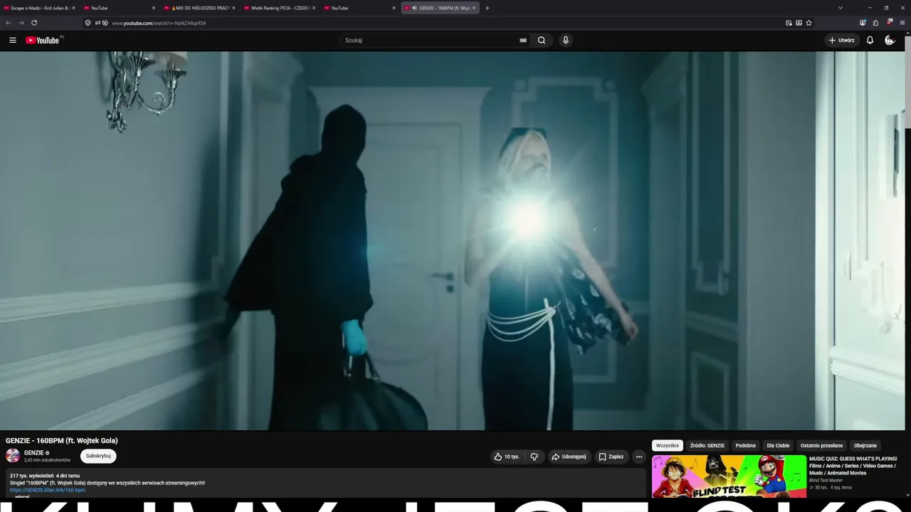The image size is (911, 512).
Task: Open MUSIC QUIZ: GUESS WHAT'S PLAYING title
Action: coord(853,466)
